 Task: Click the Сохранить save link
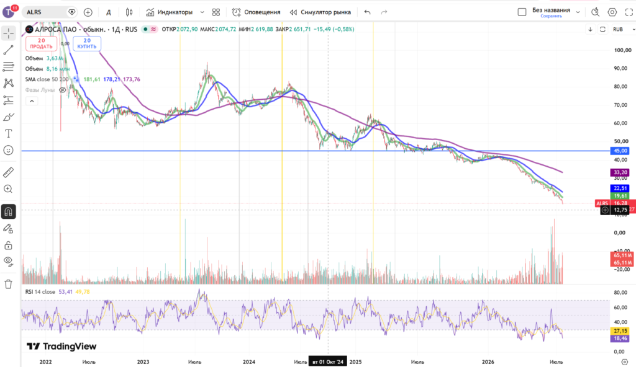click(x=552, y=16)
